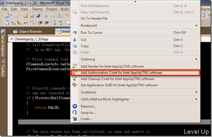212x137 pixels.
Task: Select Cut in the context menu
Action: coord(135,40)
